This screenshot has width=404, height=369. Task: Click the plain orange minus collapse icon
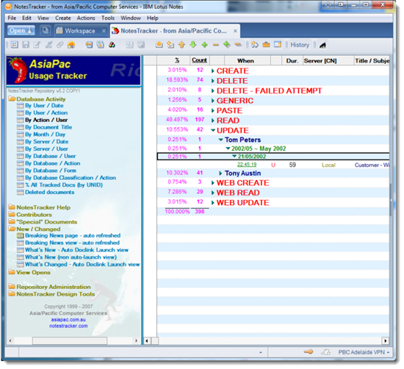[x=216, y=45]
